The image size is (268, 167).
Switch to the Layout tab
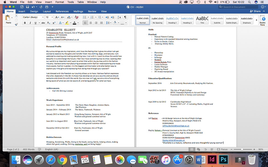tap(47, 11)
